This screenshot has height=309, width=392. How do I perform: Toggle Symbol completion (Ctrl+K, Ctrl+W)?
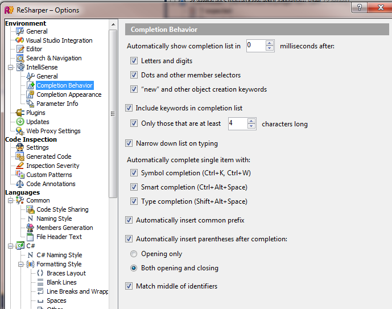(x=134, y=173)
